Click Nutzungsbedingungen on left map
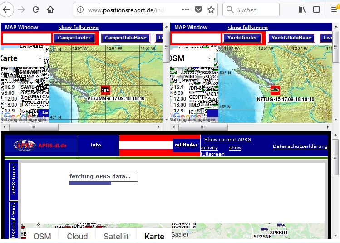The image size is (340, 243). click(24, 119)
